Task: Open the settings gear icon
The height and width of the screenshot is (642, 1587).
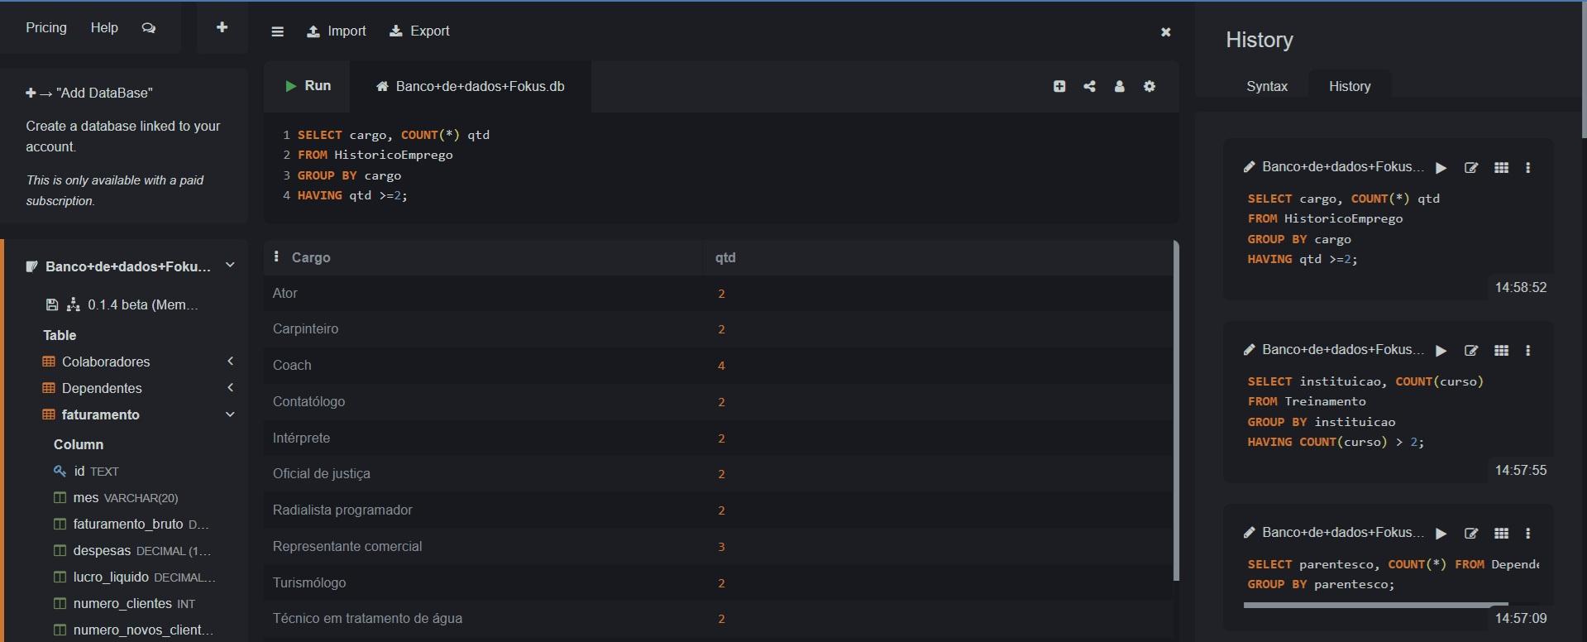Action: (1150, 86)
